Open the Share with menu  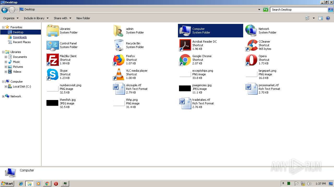63,18
